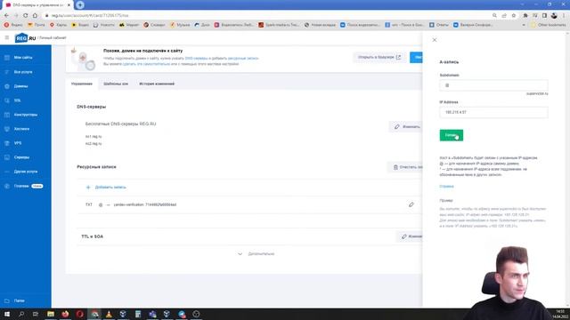Click the Subdomain input field
This screenshot has width=570, height=320.
click(x=493, y=85)
